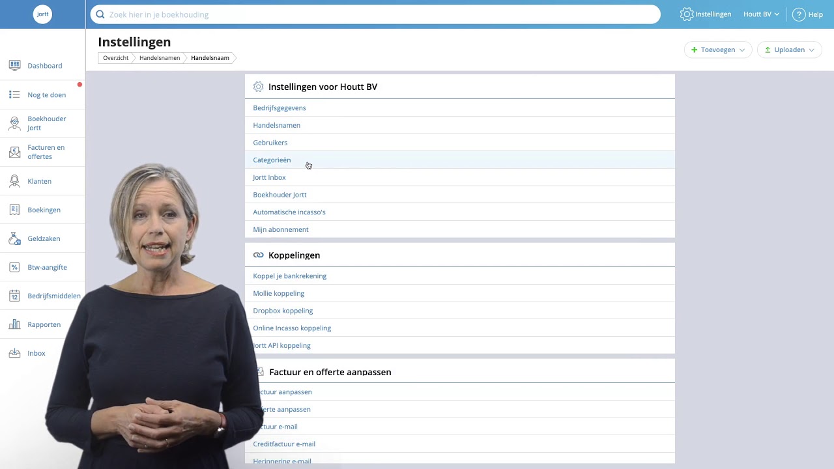Open Dashboard from the sidebar menu
Image resolution: width=834 pixels, height=469 pixels.
pos(45,66)
